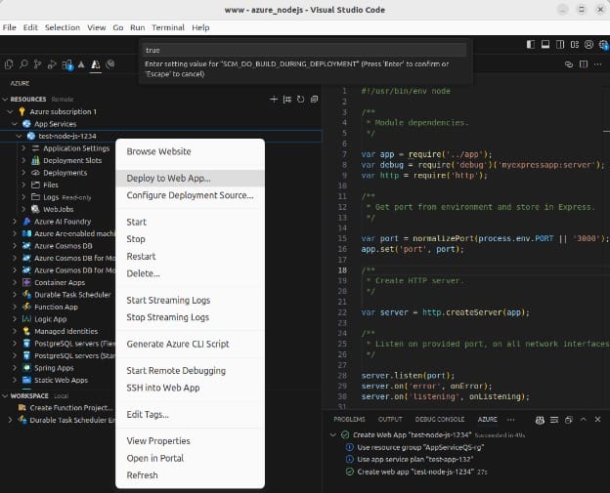Image resolution: width=610 pixels, height=493 pixels.
Task: Click the clear activity log list icon
Action: click(554, 420)
